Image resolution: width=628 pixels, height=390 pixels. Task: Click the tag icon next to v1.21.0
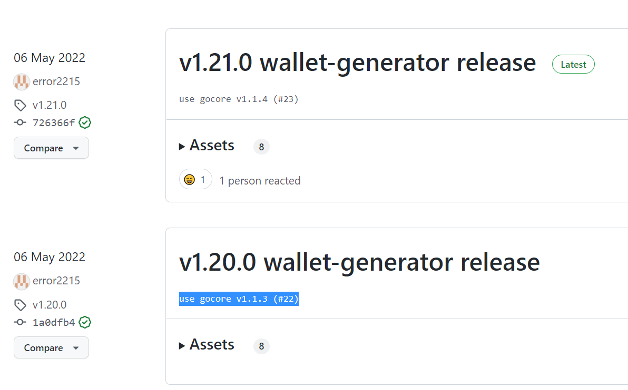click(x=20, y=106)
